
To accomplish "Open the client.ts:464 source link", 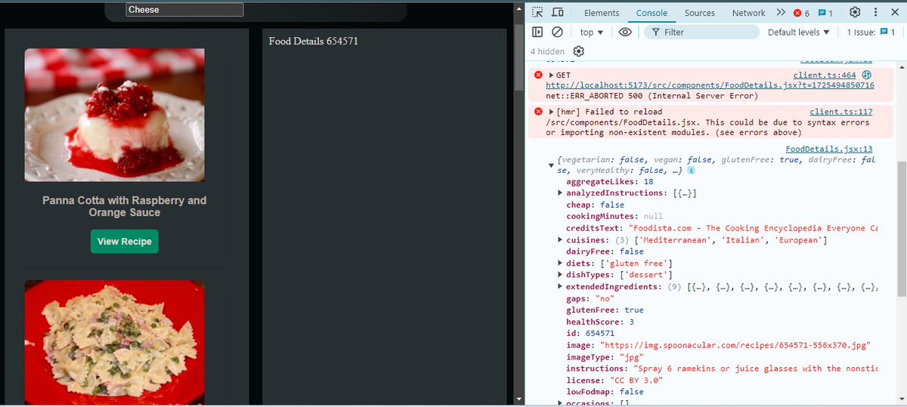I will (825, 76).
